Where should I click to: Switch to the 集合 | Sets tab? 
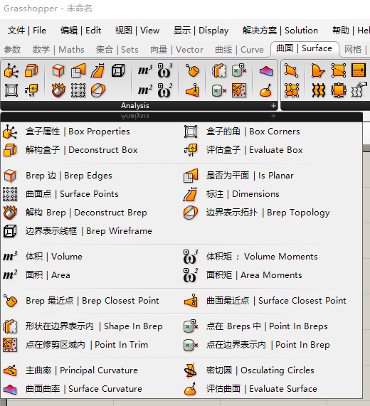[x=117, y=49]
